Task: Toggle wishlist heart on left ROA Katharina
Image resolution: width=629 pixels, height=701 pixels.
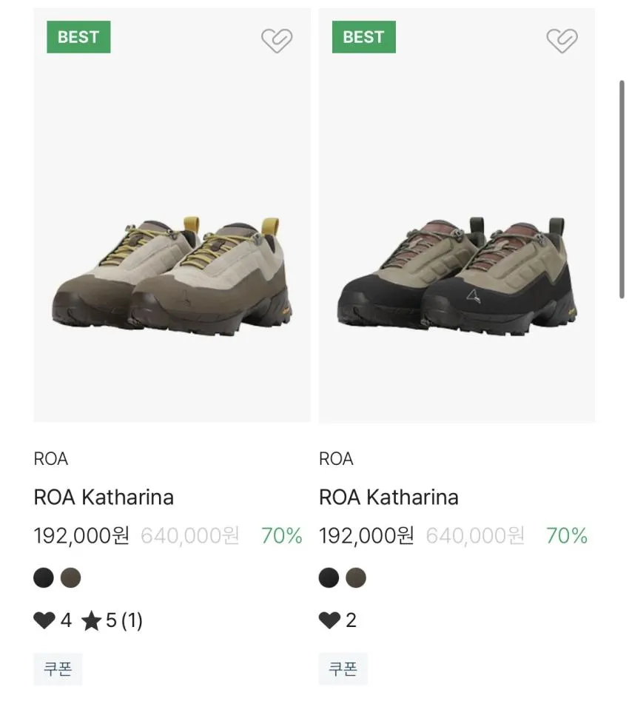Action: tap(277, 40)
